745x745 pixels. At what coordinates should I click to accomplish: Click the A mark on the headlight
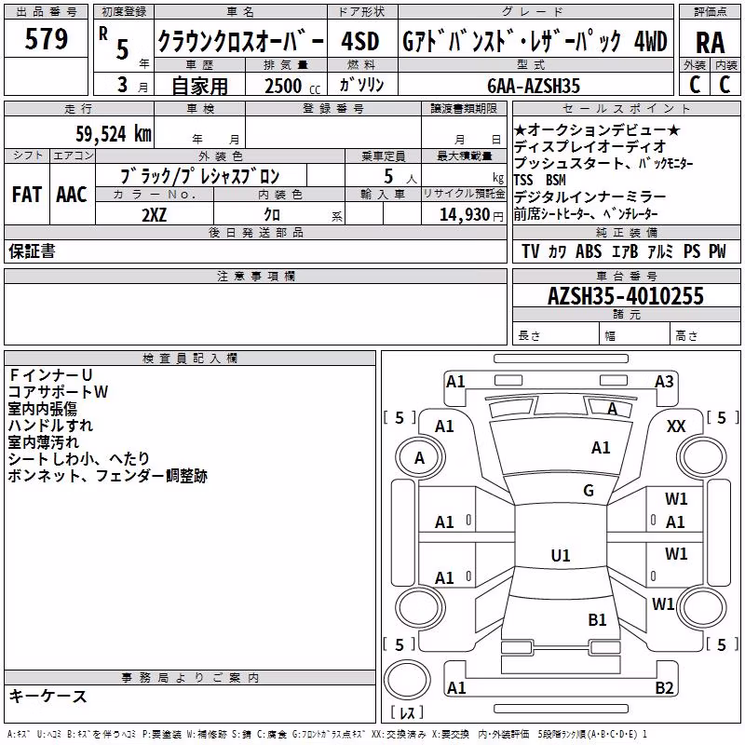pos(613,409)
